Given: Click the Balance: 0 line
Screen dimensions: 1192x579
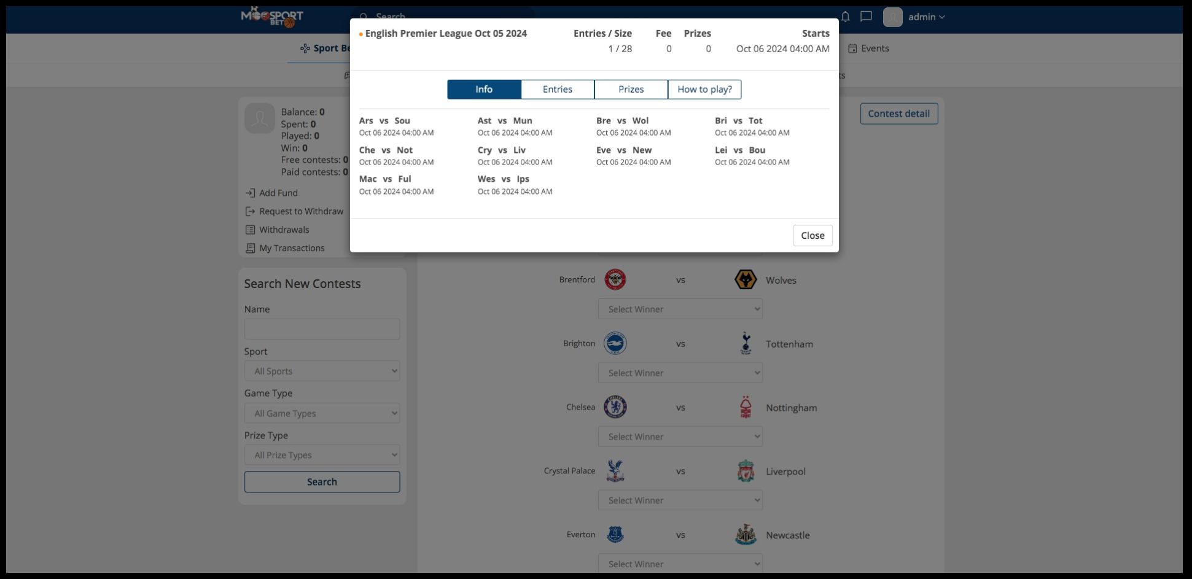Looking at the screenshot, I should (x=303, y=112).
